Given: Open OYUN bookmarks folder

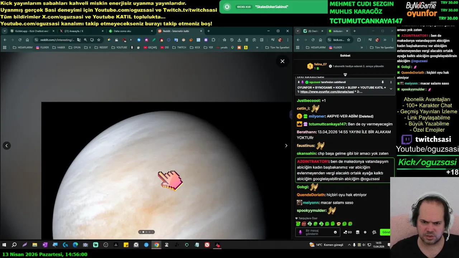Looking at the screenshot, I should 75,47.
